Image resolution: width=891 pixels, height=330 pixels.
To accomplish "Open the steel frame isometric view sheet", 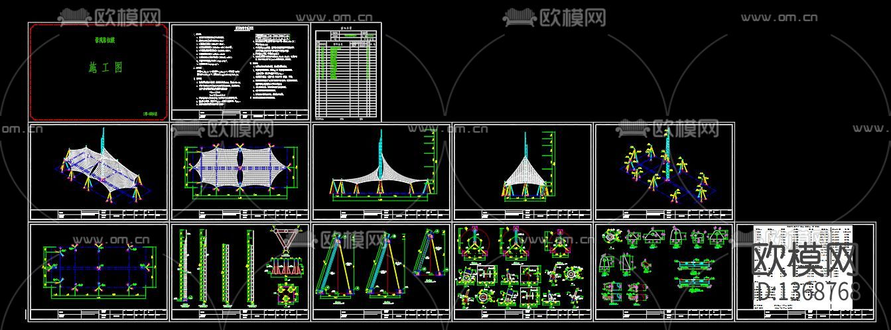I will coord(664,172).
